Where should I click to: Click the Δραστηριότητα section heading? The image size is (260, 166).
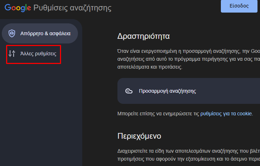(x=143, y=36)
